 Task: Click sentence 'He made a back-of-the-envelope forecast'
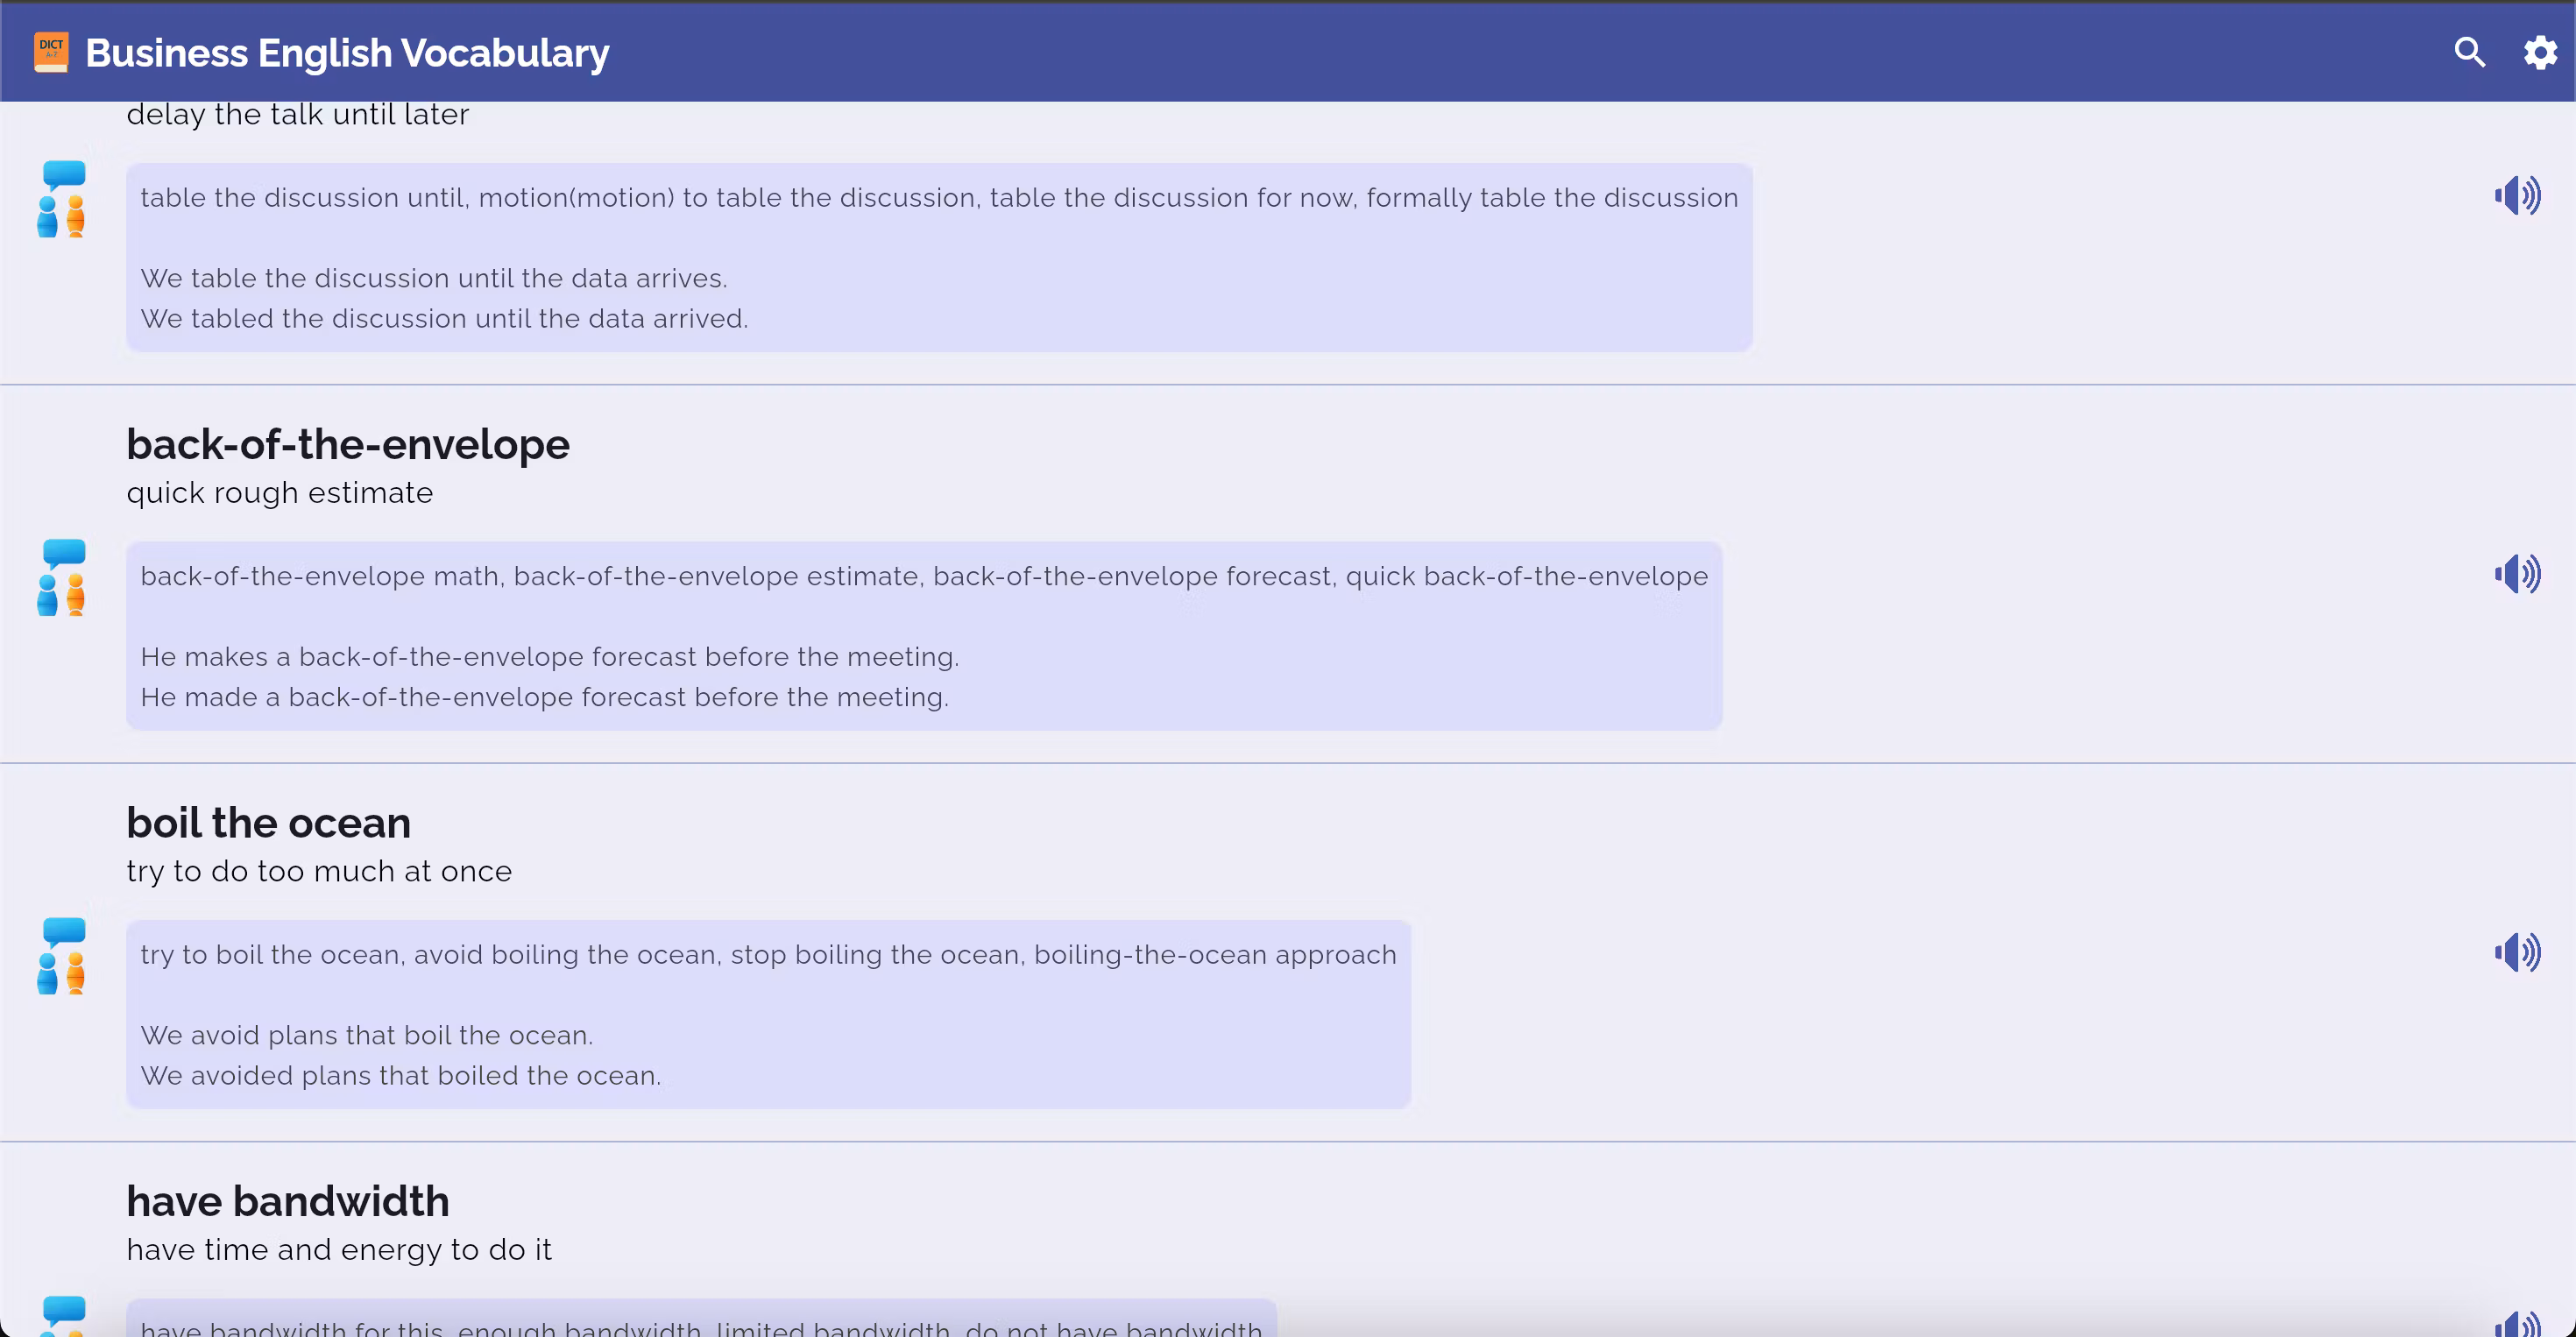[545, 698]
